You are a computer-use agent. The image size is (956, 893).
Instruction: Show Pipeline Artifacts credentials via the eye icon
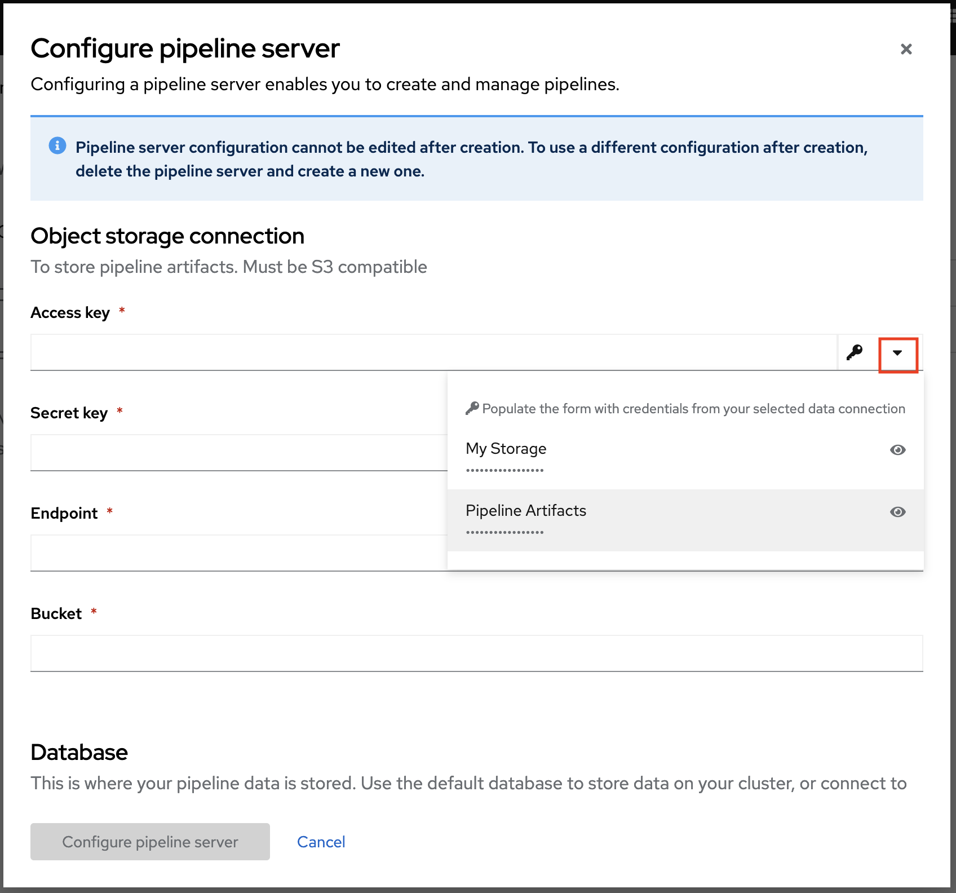point(897,512)
